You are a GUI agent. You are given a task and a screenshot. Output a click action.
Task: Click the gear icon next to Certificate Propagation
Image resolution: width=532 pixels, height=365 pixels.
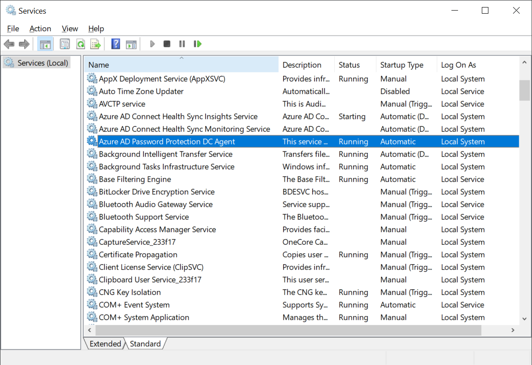click(x=92, y=254)
